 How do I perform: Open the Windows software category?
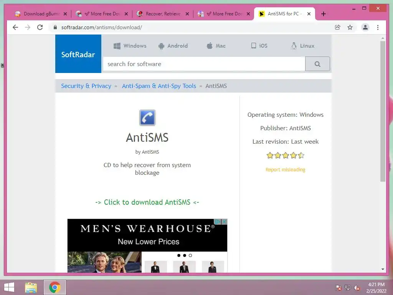click(x=130, y=46)
